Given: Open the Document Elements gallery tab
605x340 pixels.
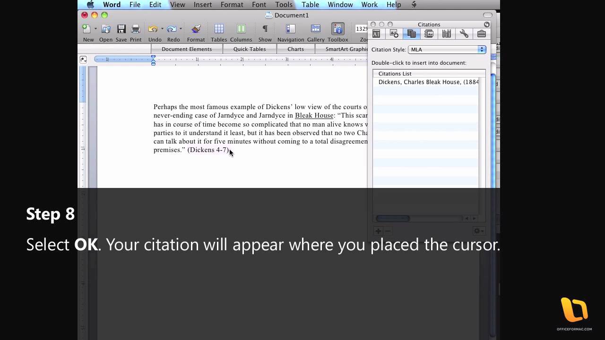Looking at the screenshot, I should [187, 49].
